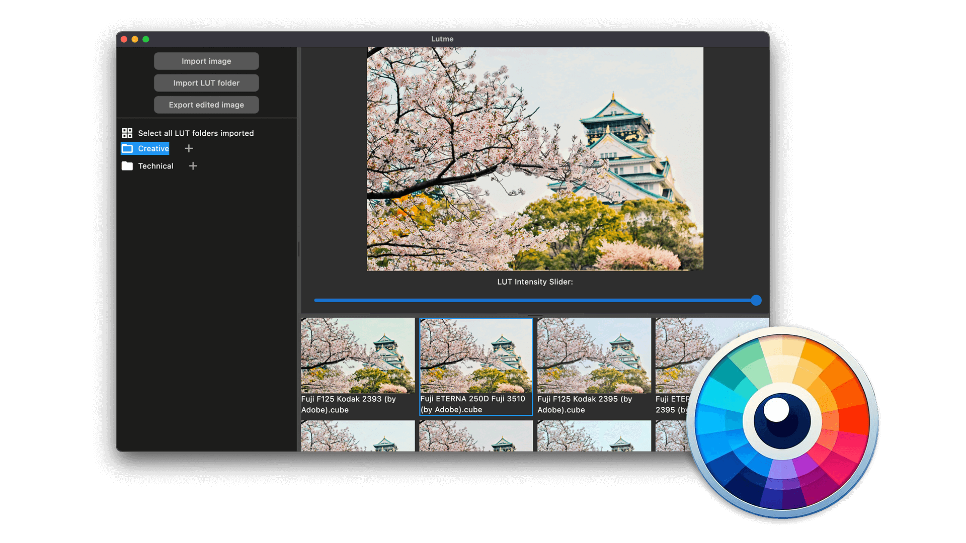Choose Select all LUT folders imported
Viewport: 966px width, 543px height.
(196, 133)
